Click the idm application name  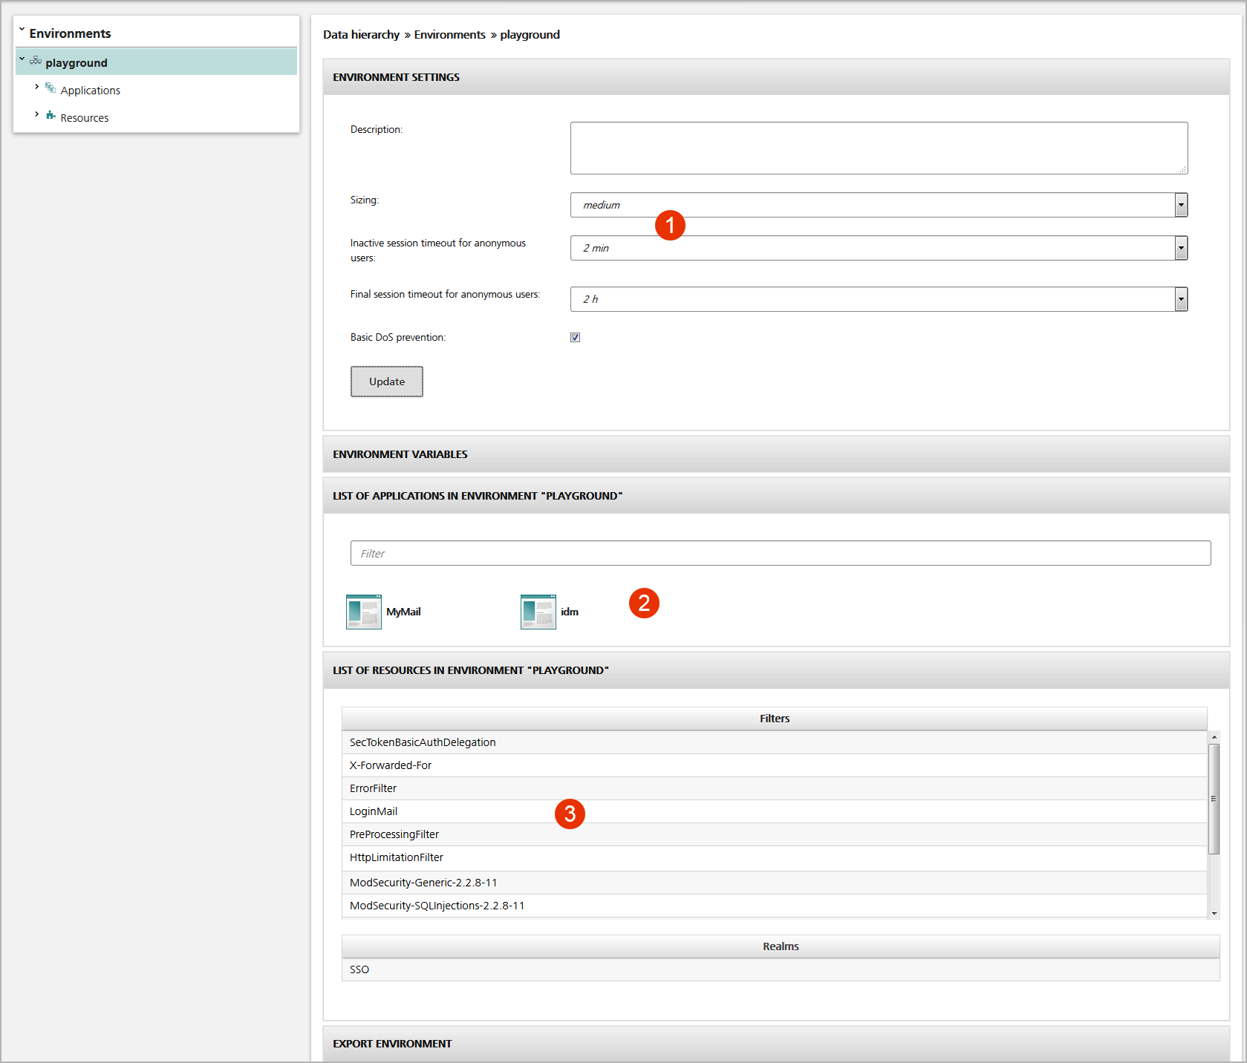570,612
